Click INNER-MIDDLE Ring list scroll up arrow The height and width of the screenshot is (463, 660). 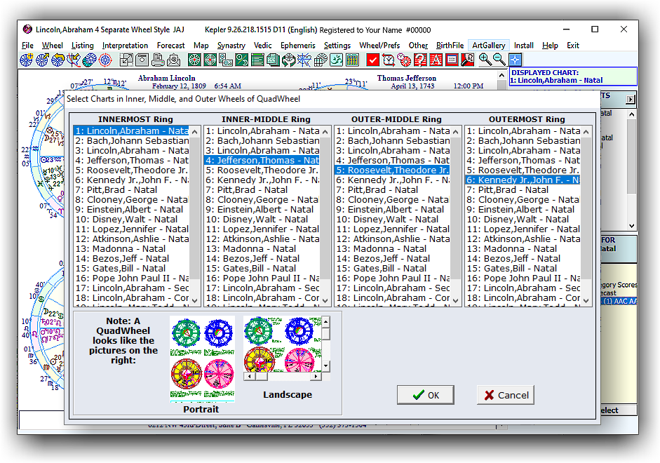[325, 132]
